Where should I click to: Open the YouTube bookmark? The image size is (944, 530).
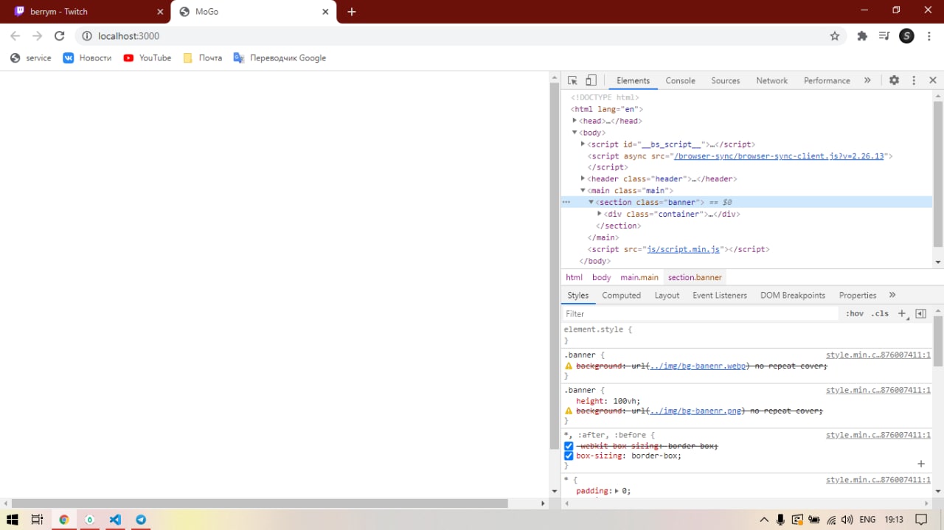(147, 58)
